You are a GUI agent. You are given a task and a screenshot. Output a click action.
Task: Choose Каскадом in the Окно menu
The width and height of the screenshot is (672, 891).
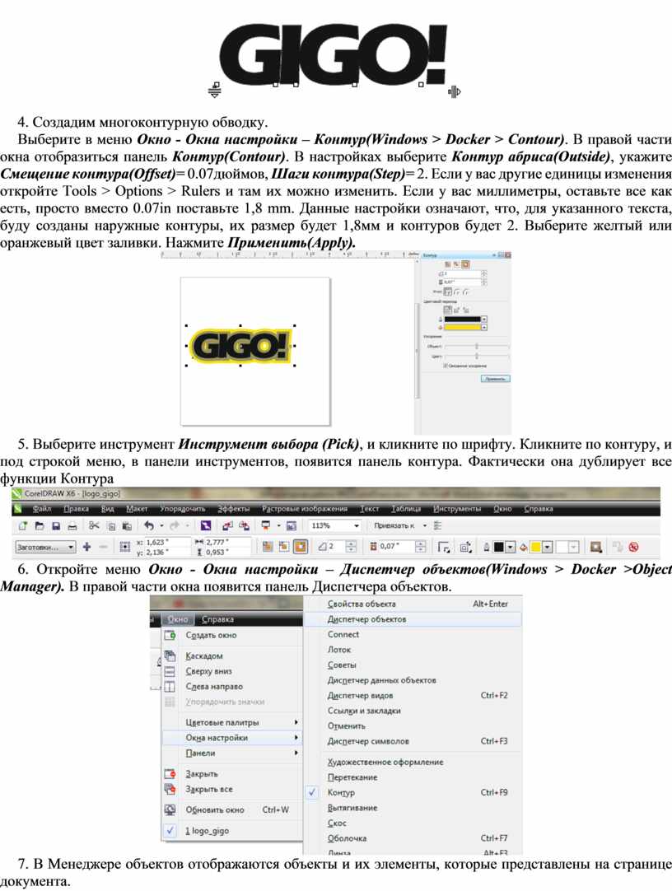click(x=231, y=655)
